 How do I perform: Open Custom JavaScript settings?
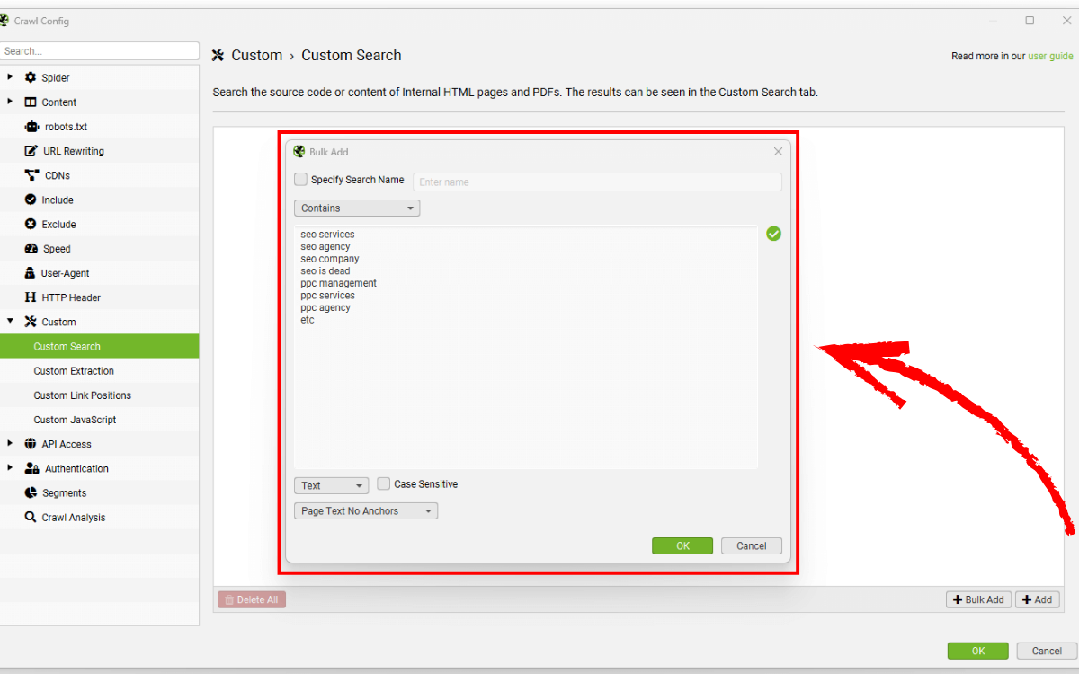(x=75, y=420)
